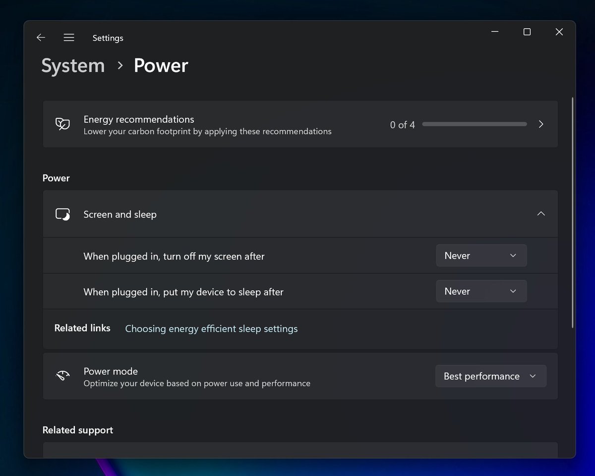Click "When plugged in, put my device to sleep after"
The height and width of the screenshot is (476, 595).
[183, 292]
